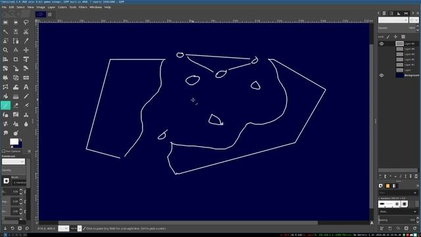The image size is (421, 237).
Task: Create a new layer with the Layers panel button
Action: [380, 176]
